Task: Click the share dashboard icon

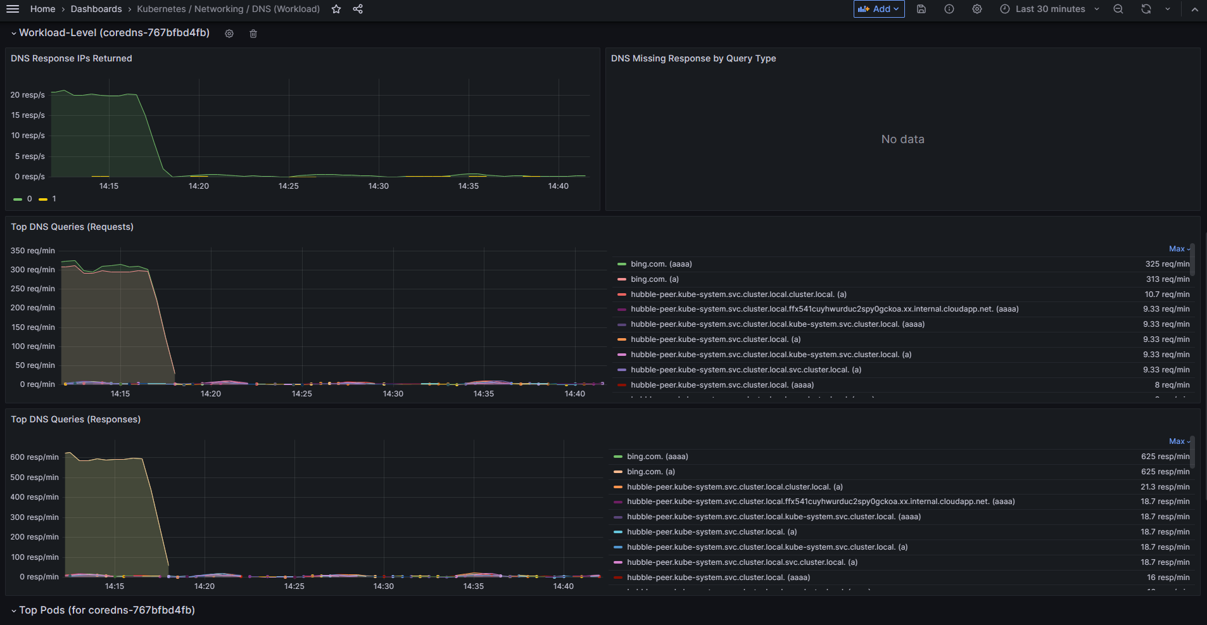Action: click(358, 9)
